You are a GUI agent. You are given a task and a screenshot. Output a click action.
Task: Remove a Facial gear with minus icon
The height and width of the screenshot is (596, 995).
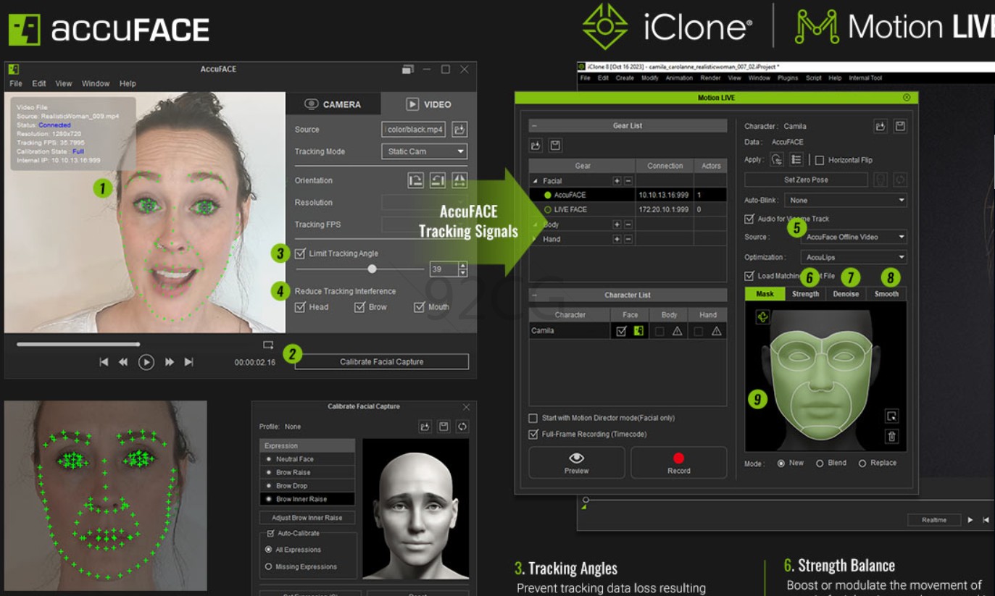click(628, 180)
